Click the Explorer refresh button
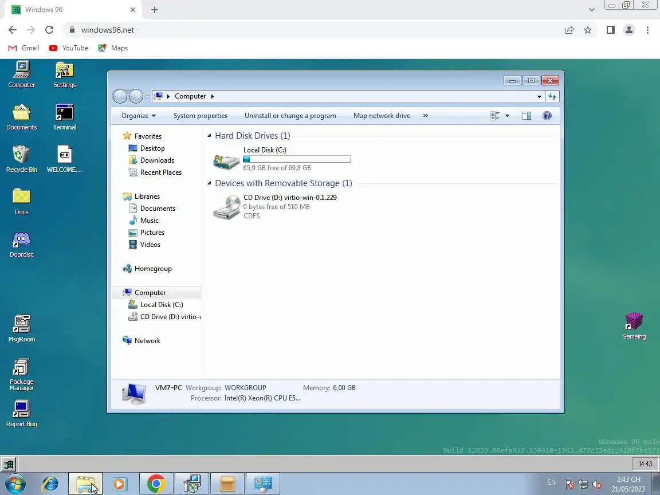Screen dimensions: 660x495 (552, 96)
